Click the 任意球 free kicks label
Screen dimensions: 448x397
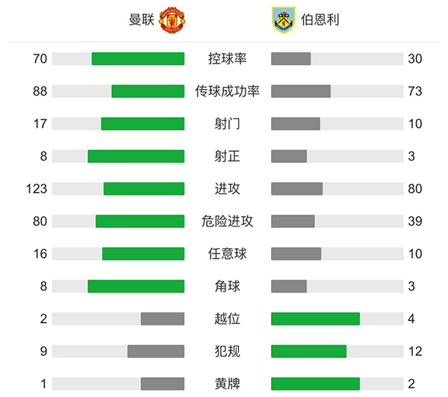click(x=228, y=254)
